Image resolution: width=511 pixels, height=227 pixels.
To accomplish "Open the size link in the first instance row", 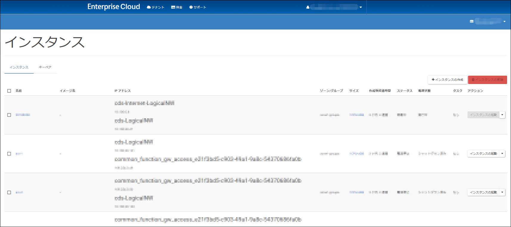I will click(x=357, y=115).
